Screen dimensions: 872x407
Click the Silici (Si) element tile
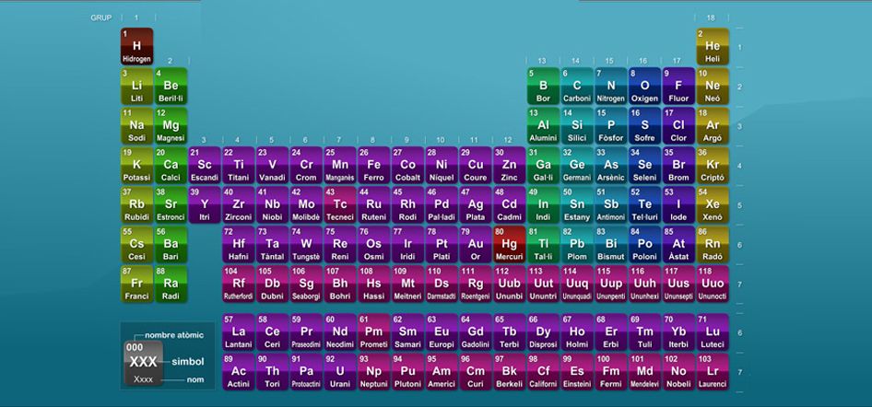click(x=577, y=126)
